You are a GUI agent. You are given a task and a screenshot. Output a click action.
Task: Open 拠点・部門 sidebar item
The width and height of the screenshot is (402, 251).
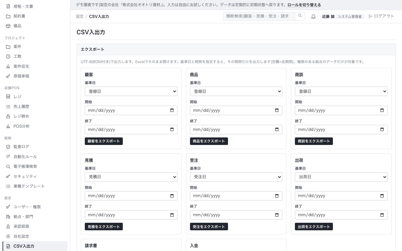coord(35,216)
